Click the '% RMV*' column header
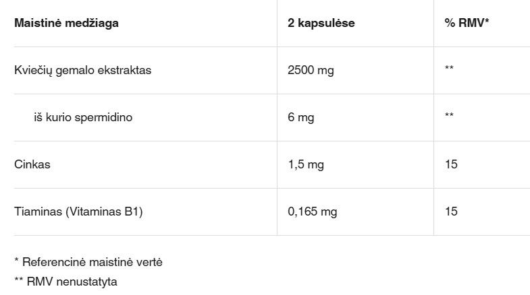The height and width of the screenshot is (295, 530). tap(467, 23)
